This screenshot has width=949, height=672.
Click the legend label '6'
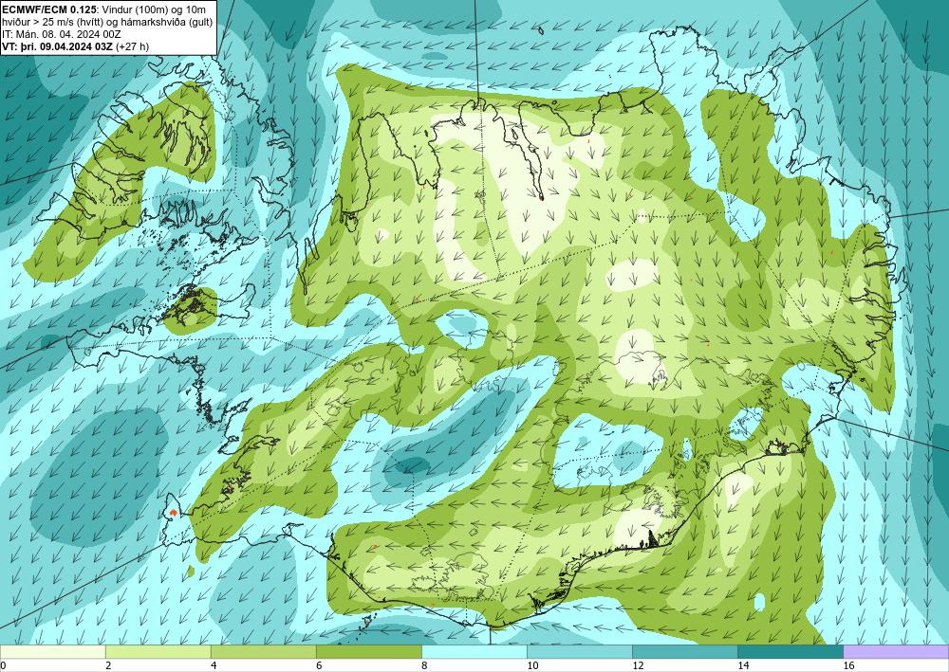pyautogui.click(x=319, y=666)
